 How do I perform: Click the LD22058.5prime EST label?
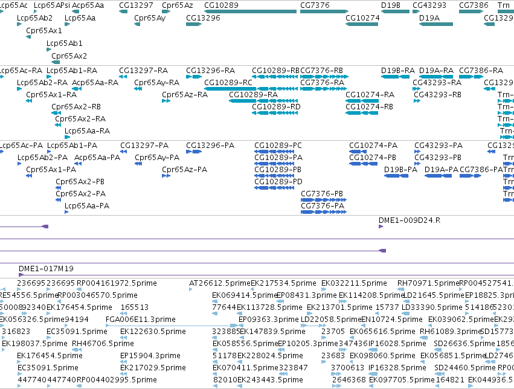pos(331,320)
